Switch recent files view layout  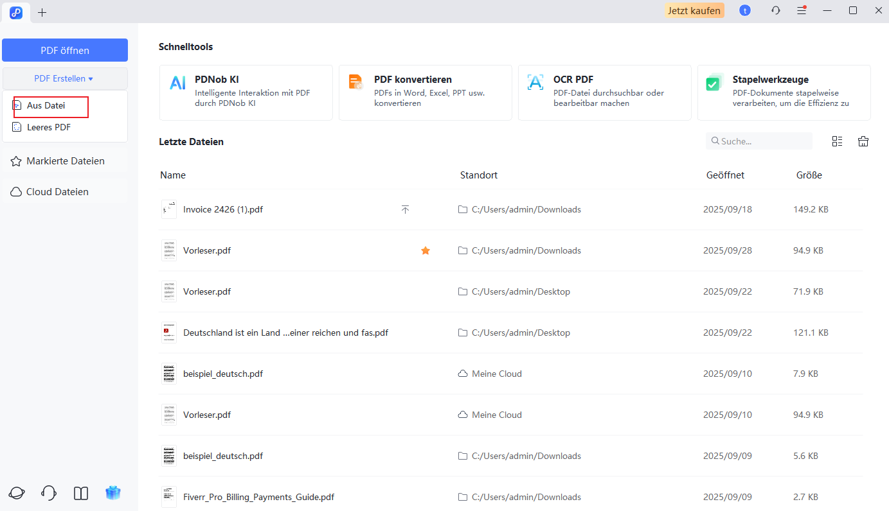pyautogui.click(x=837, y=141)
